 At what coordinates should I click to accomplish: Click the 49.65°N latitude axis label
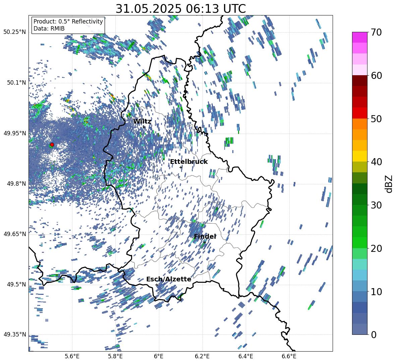[x=15, y=234]
